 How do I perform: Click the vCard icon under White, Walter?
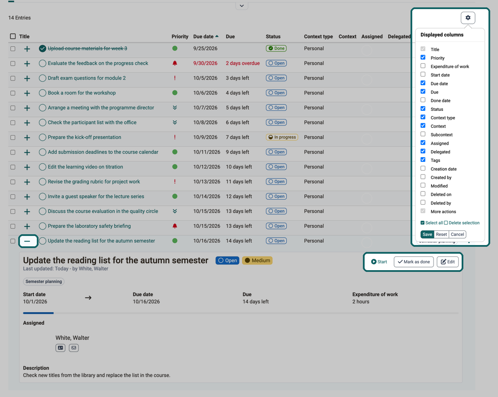click(60, 348)
